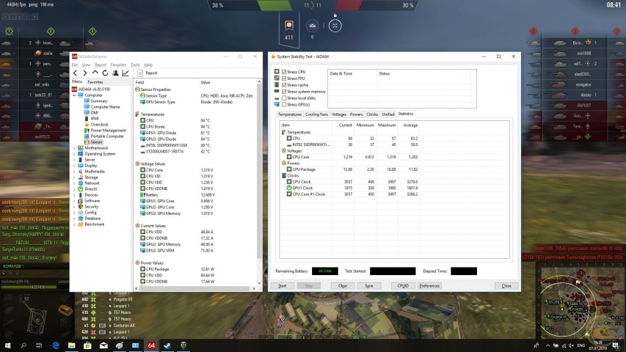Click the Forward arrow in AIDA64 toolbar
Screen dimensions: 626x352
[x=84, y=73]
